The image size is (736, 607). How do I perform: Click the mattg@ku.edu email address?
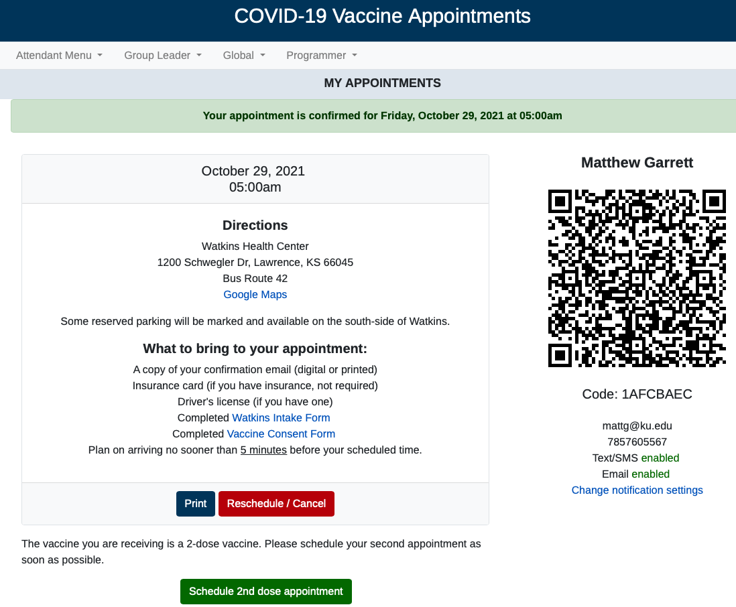(x=637, y=426)
